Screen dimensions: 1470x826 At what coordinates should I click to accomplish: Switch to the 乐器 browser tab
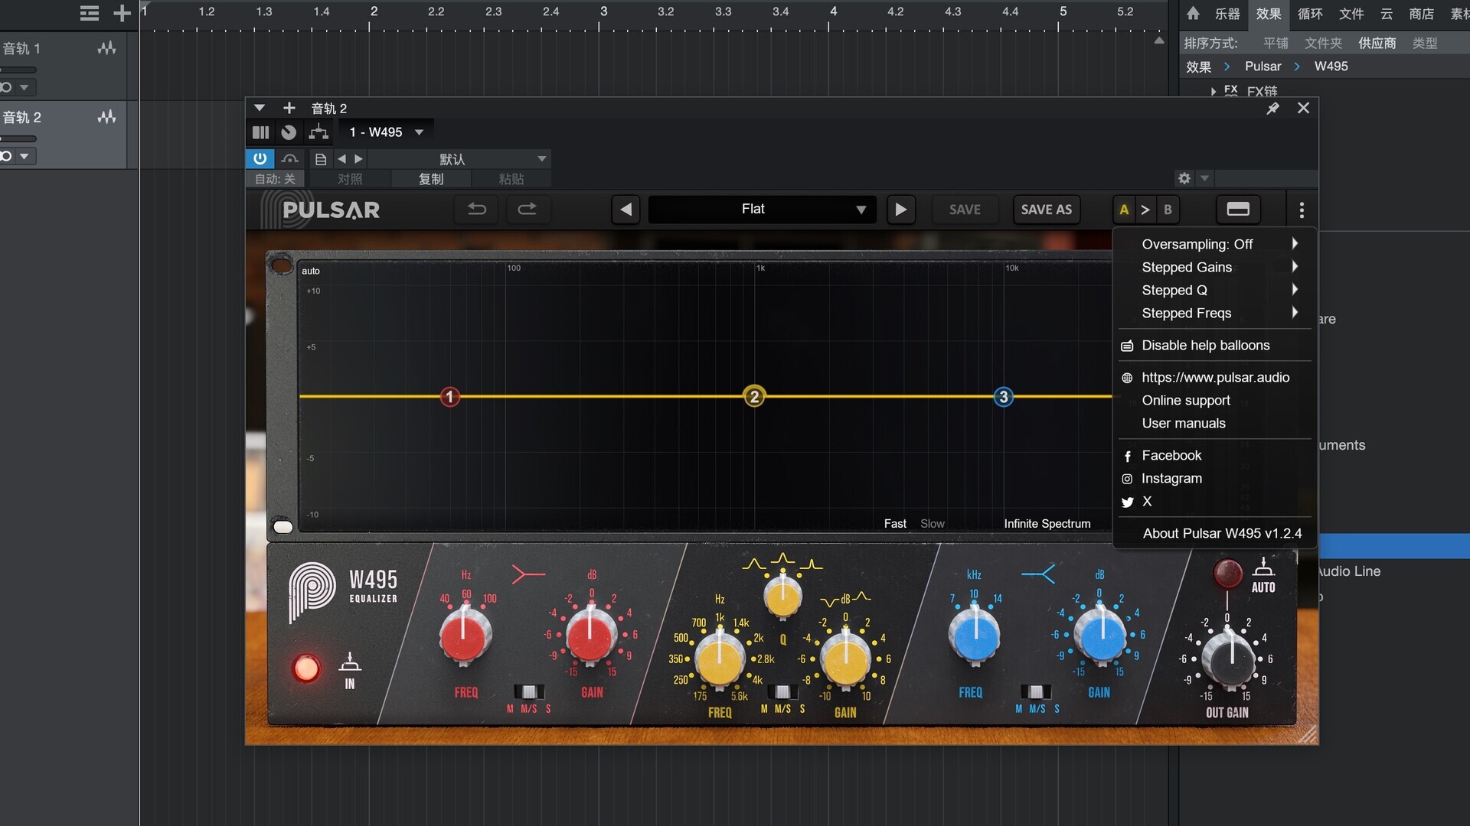1227,14
